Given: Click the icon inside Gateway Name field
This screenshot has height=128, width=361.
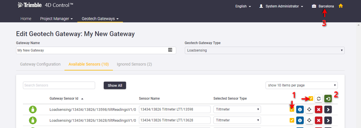Looking at the screenshot, I should point(170,50).
